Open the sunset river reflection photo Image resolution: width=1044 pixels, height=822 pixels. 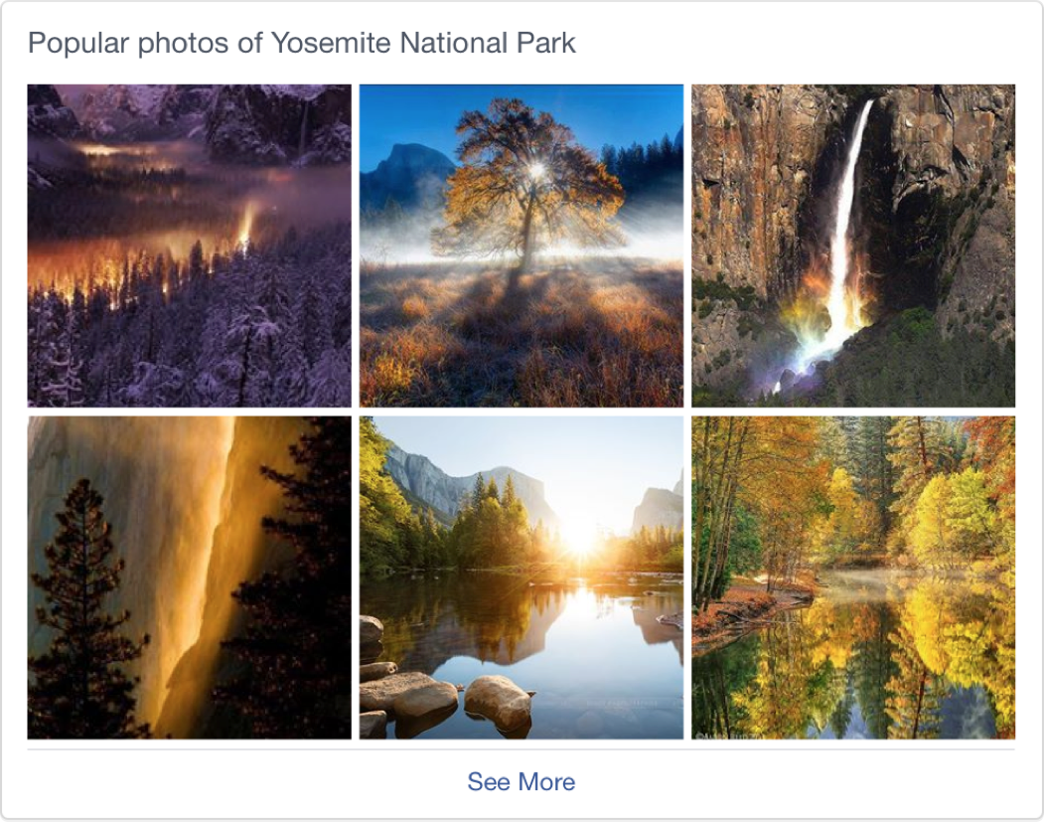click(521, 577)
